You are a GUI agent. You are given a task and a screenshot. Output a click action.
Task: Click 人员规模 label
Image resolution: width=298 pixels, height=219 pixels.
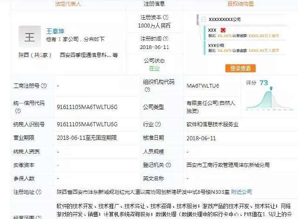pos(153,151)
